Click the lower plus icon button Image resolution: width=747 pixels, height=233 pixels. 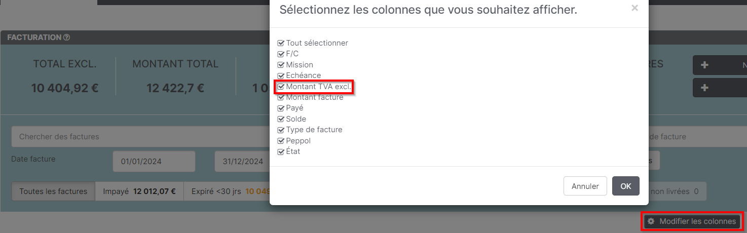click(704, 88)
